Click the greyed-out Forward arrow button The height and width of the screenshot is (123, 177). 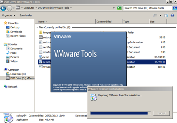coord(9,8)
